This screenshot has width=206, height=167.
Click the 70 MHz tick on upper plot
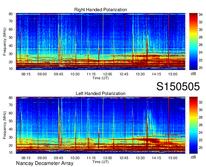pos(11,21)
